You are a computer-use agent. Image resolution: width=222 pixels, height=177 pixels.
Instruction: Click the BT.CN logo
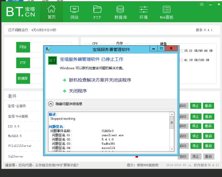click(x=21, y=12)
